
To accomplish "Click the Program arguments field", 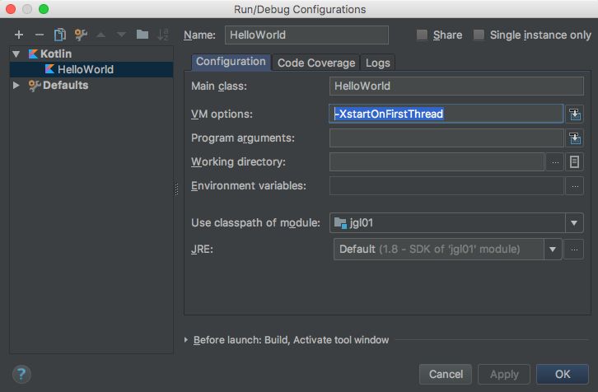I will pyautogui.click(x=446, y=138).
